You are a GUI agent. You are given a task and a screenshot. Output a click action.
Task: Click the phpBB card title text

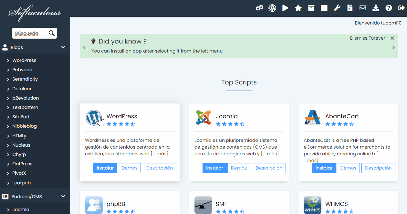click(116, 204)
